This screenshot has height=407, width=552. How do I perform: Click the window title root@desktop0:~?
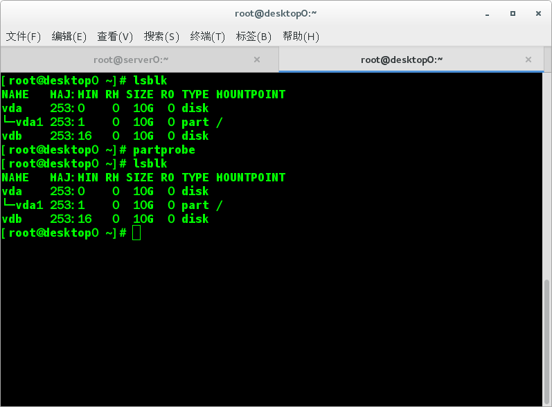[x=276, y=13]
